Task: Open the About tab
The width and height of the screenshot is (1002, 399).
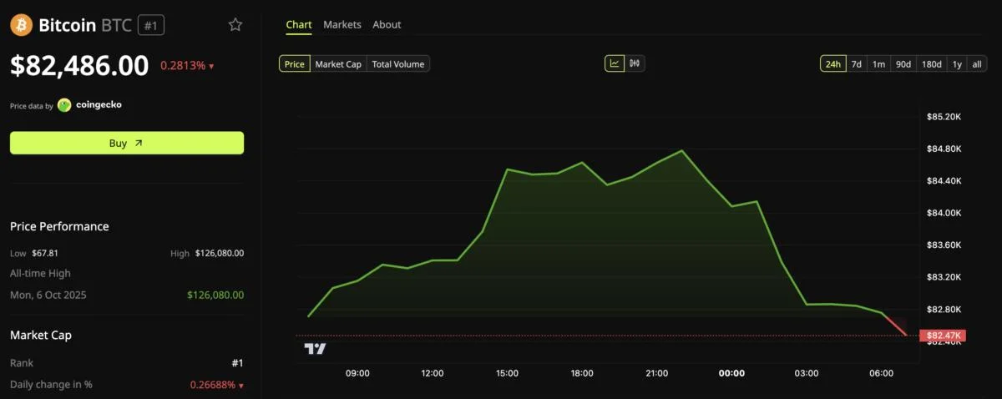Action: 387,25
